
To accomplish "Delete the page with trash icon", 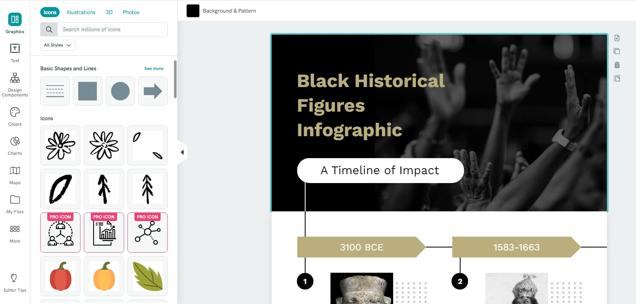I will click(617, 65).
